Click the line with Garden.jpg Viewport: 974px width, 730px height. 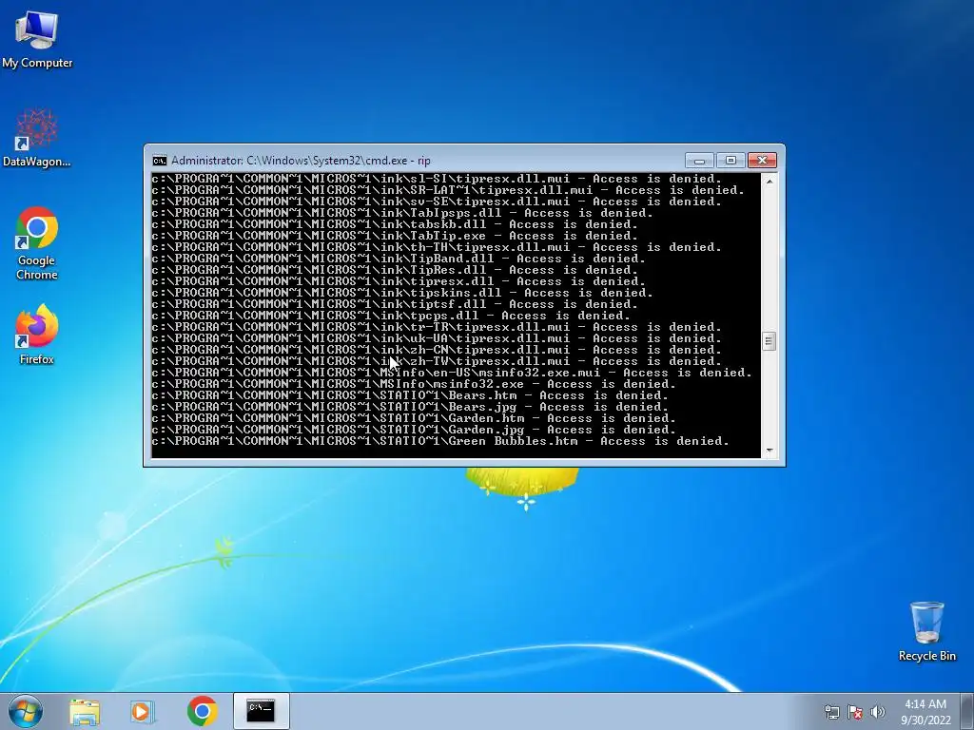click(414, 430)
